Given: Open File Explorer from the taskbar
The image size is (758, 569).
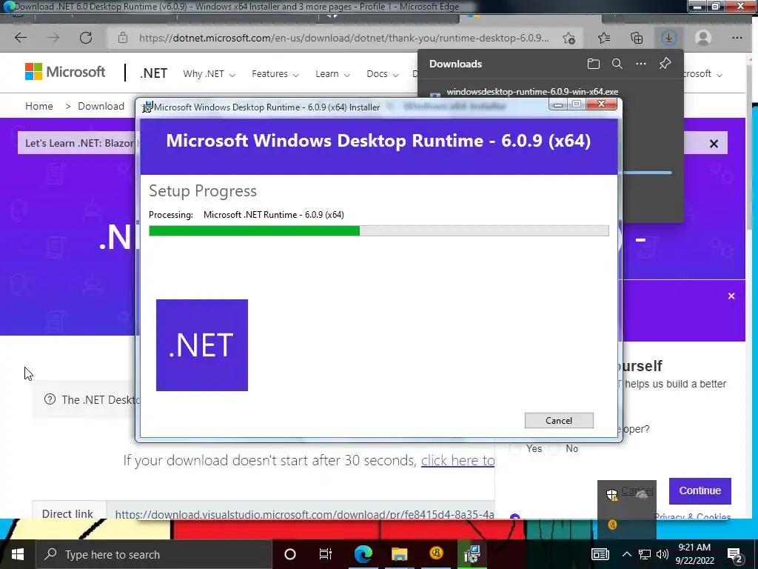Looking at the screenshot, I should coord(399,554).
